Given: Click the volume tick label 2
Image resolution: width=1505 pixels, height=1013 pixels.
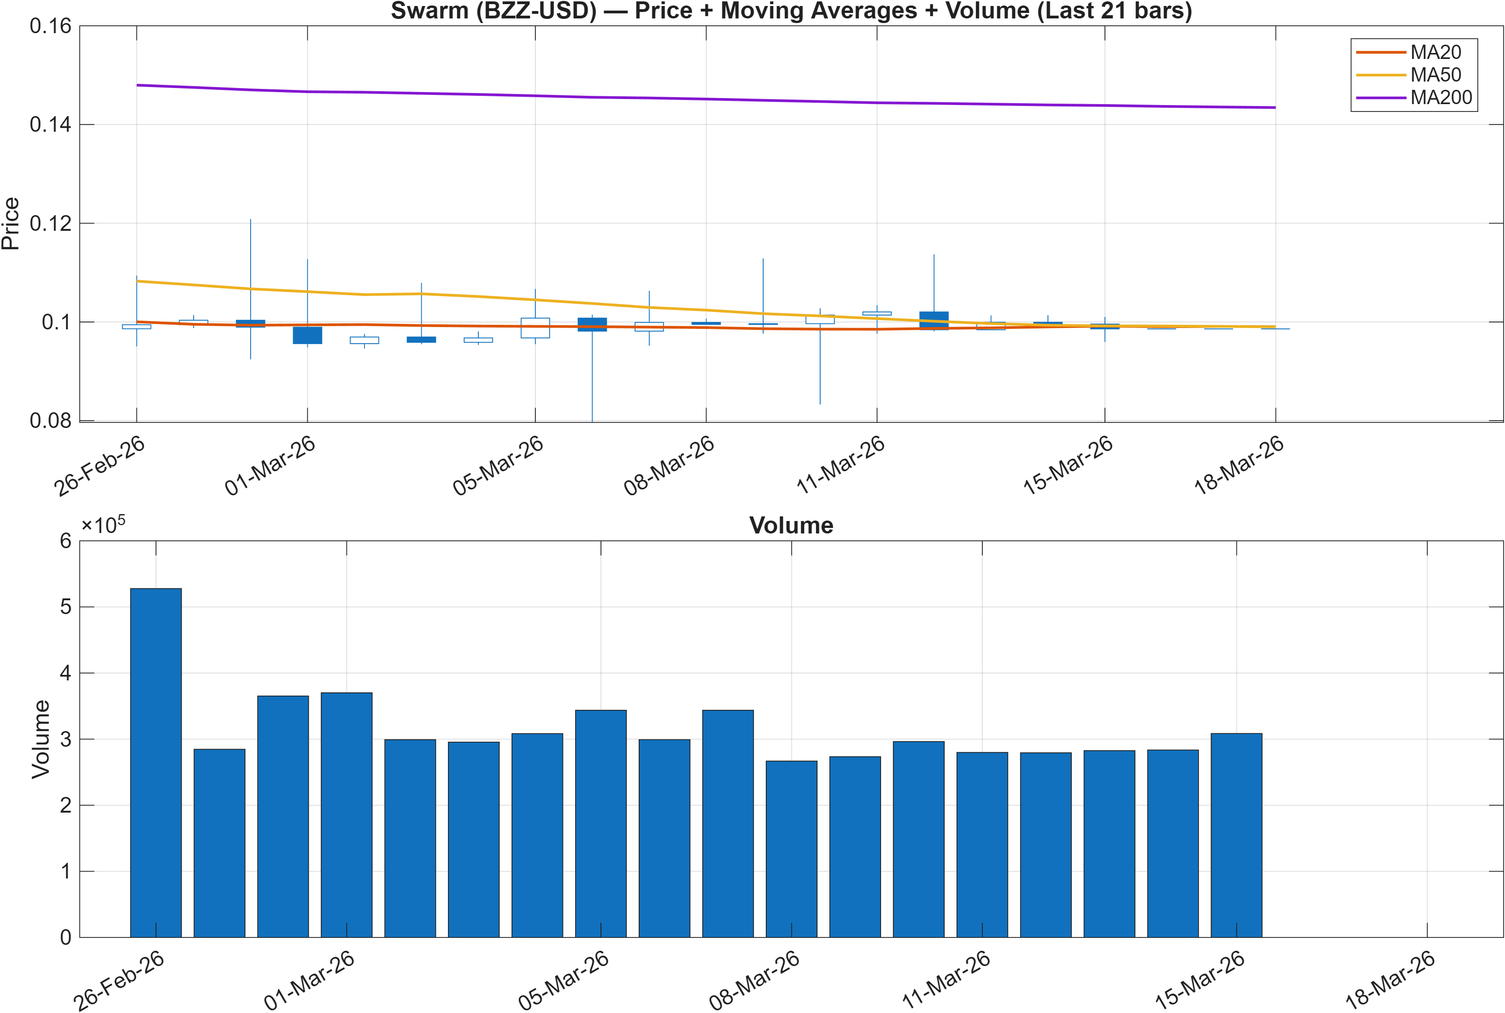Looking at the screenshot, I should (x=65, y=805).
